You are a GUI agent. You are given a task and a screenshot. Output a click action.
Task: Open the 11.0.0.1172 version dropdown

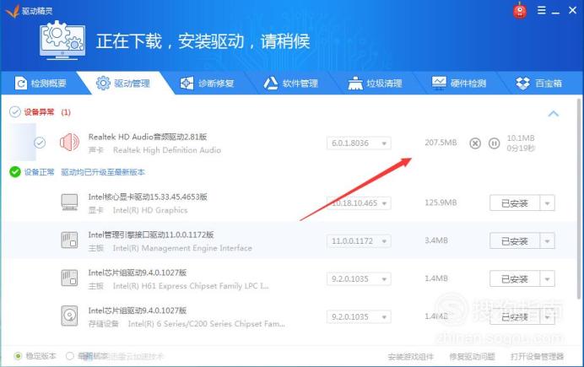359,241
